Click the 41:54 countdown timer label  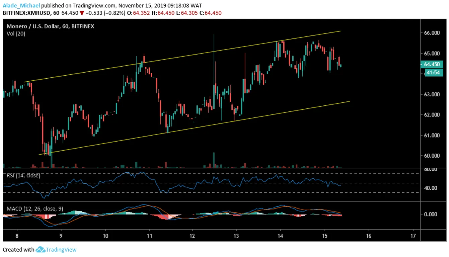(x=434, y=73)
